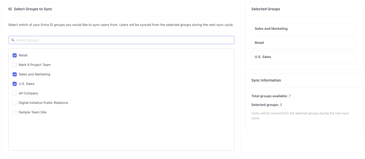Click the All Company label text

pos(28,93)
